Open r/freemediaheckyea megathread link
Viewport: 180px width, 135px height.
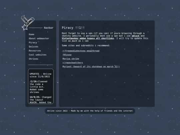pyautogui.click(x=81, y=51)
